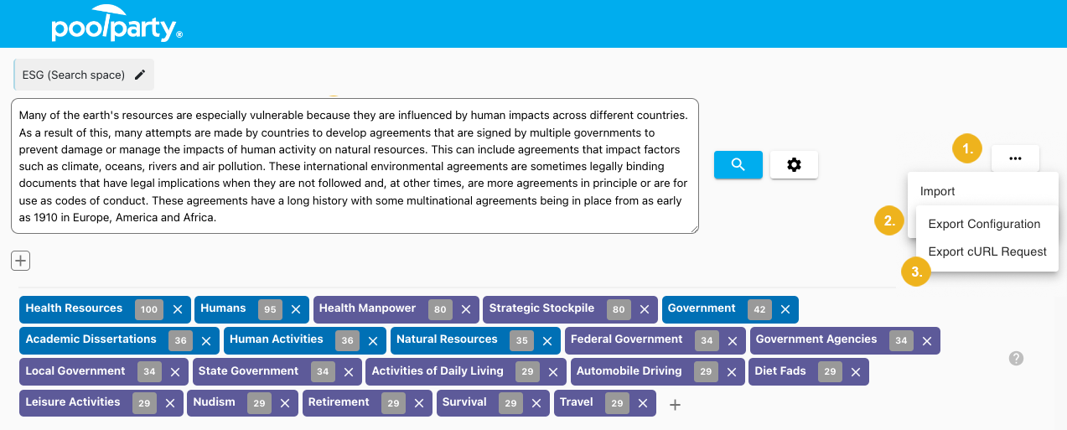Add new concept with plus after Travel
The width and height of the screenshot is (1067, 430).
click(x=675, y=405)
